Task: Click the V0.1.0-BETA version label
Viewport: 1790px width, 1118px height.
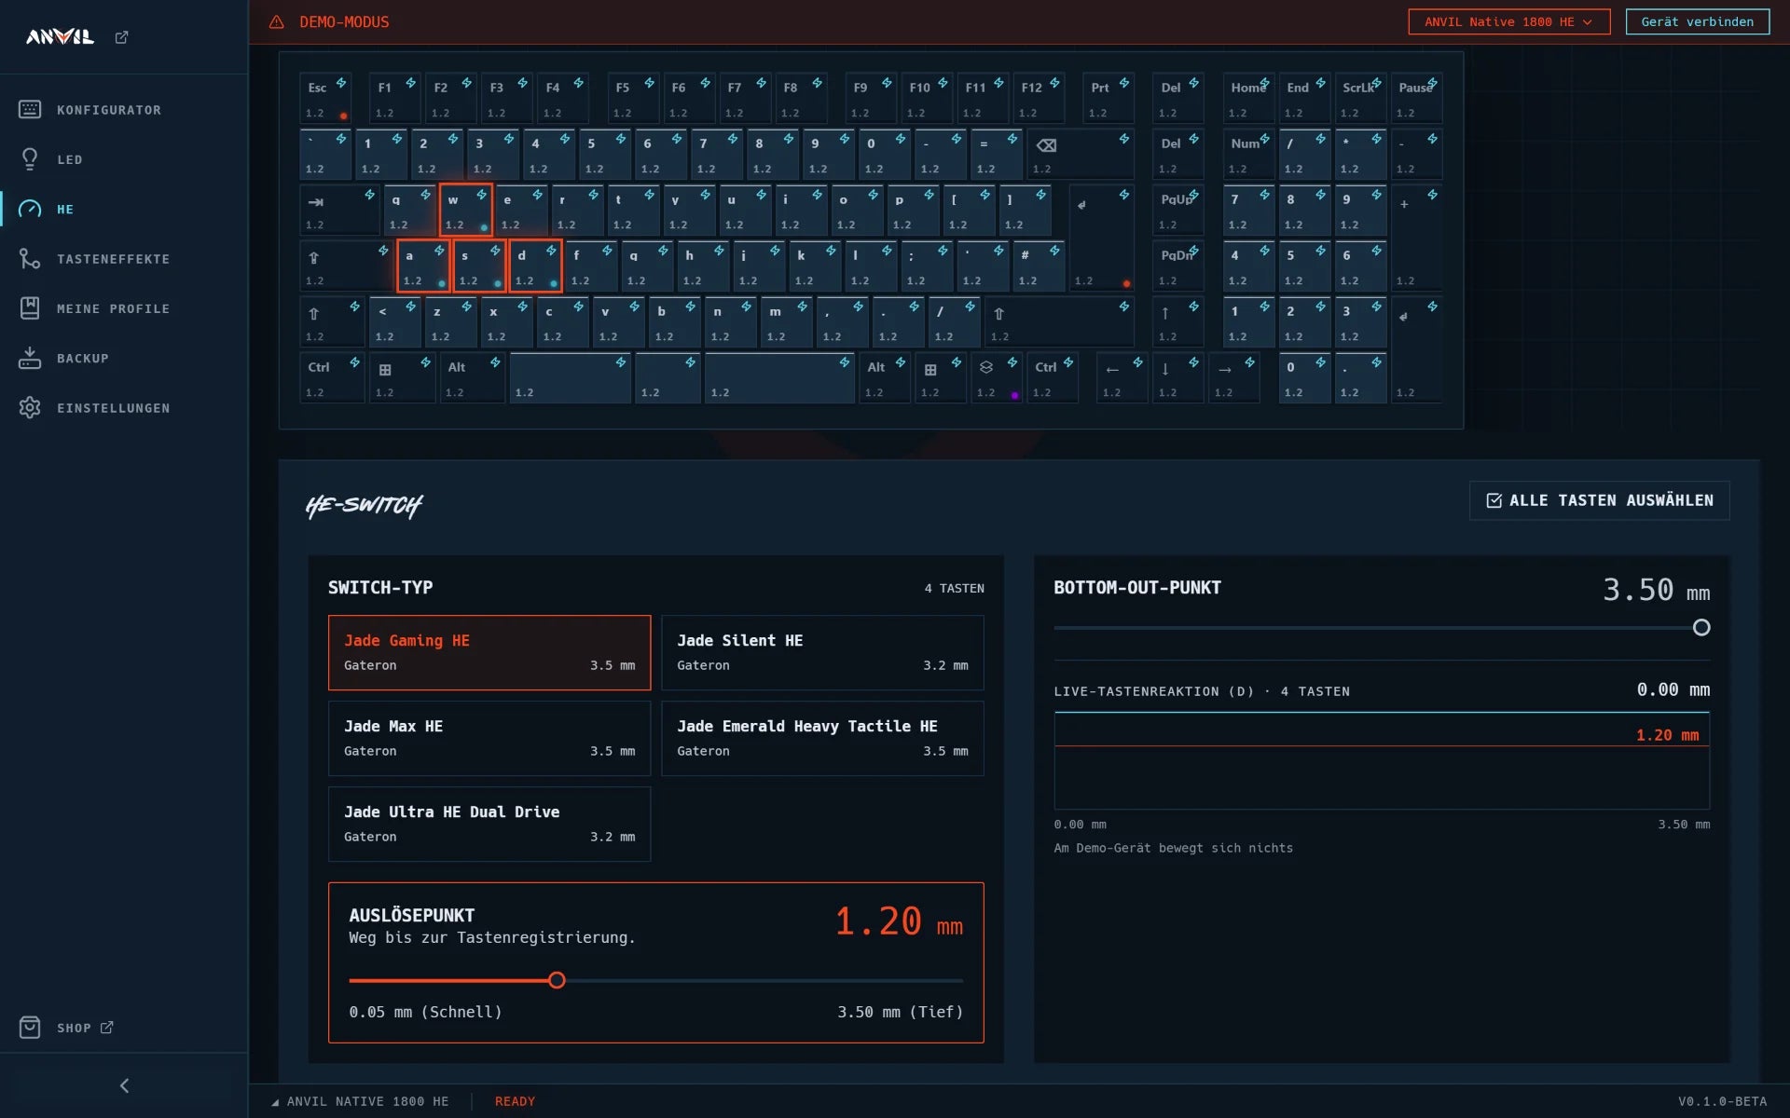Action: click(x=1722, y=1101)
